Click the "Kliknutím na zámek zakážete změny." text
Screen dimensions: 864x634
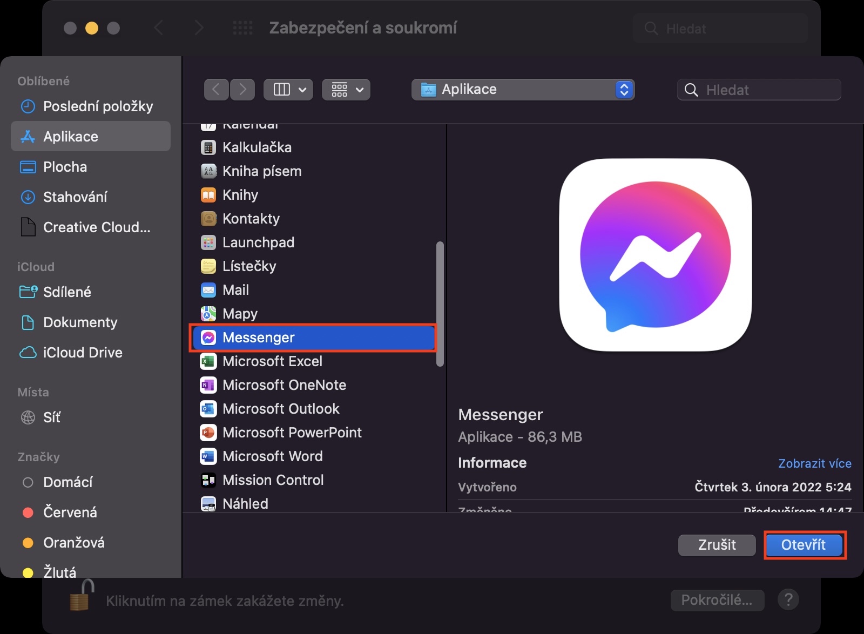click(225, 601)
